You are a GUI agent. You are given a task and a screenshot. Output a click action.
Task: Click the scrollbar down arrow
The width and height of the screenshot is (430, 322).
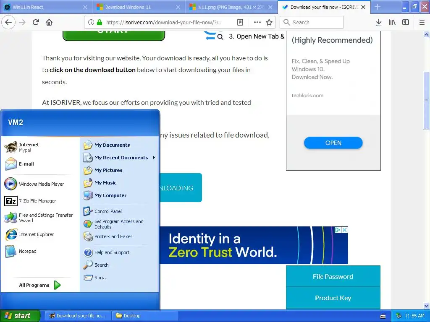(x=426, y=306)
